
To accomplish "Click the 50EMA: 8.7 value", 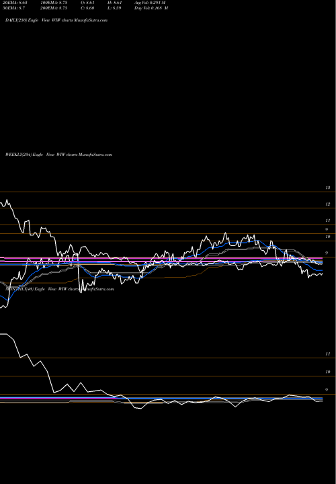I will 13,8.
